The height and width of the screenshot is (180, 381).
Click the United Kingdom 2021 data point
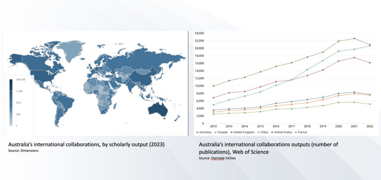[x=354, y=58]
